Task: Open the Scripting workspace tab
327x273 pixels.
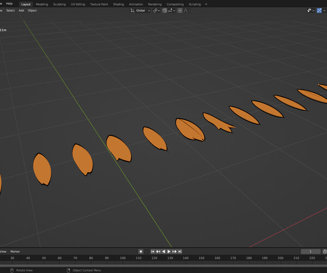Action: point(195,4)
